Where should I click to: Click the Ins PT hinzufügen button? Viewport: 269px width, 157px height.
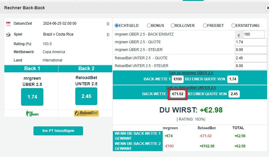pyautogui.click(x=58, y=131)
